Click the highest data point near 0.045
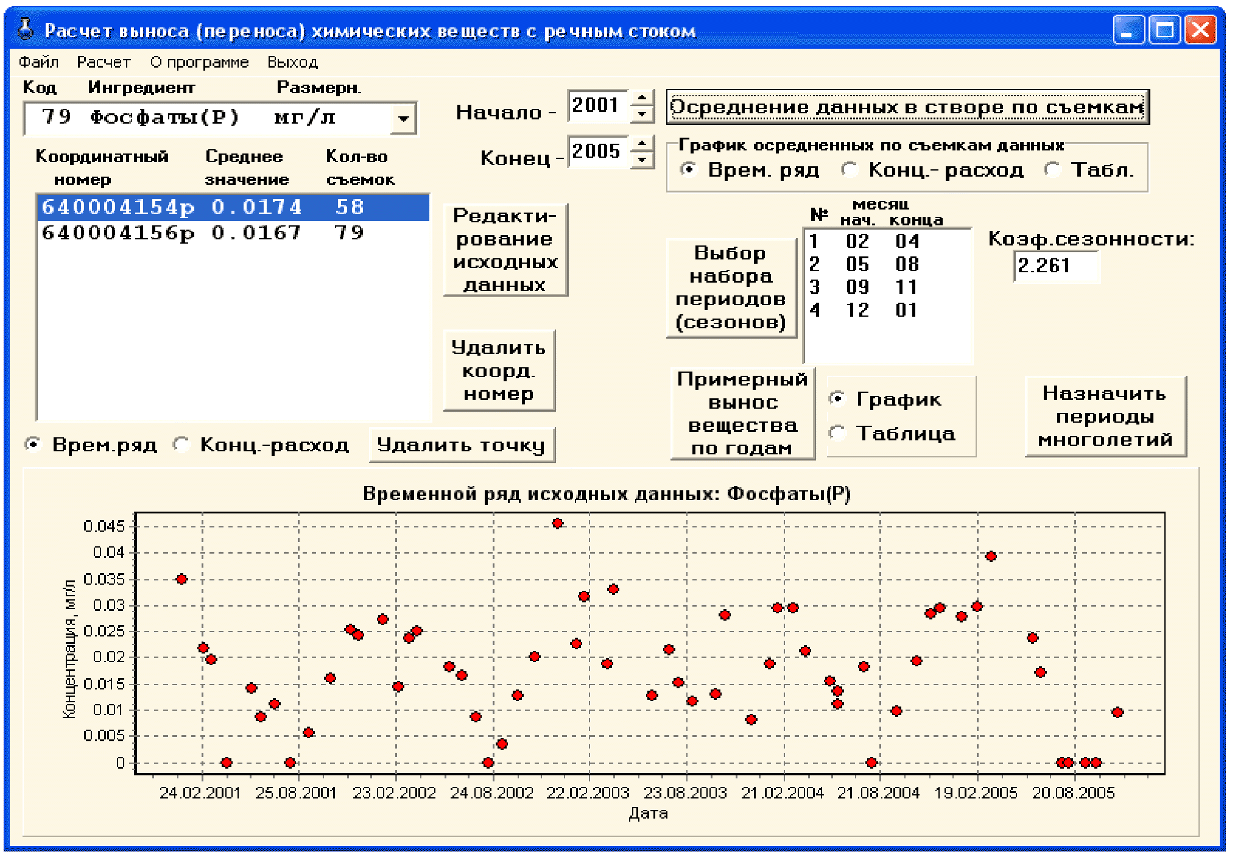The width and height of the screenshot is (1235, 860). tap(557, 523)
